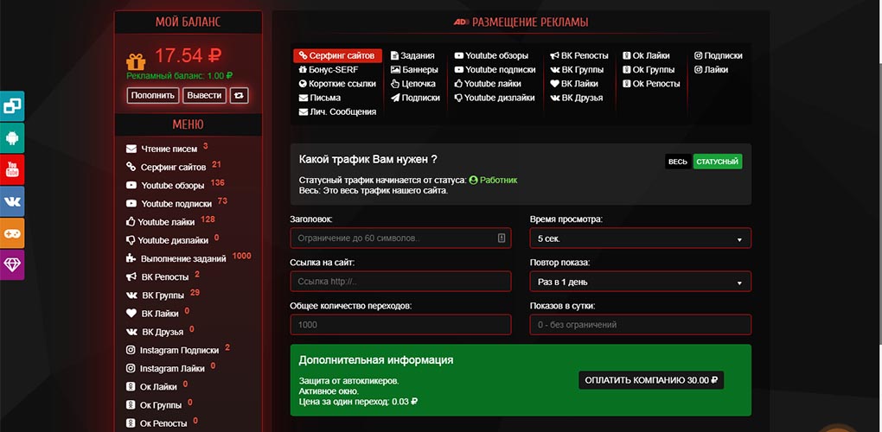Click ОПЛАТИТЬ КОМПАНИЮ 30.00 button
This screenshot has width=882, height=432.
[x=651, y=380]
